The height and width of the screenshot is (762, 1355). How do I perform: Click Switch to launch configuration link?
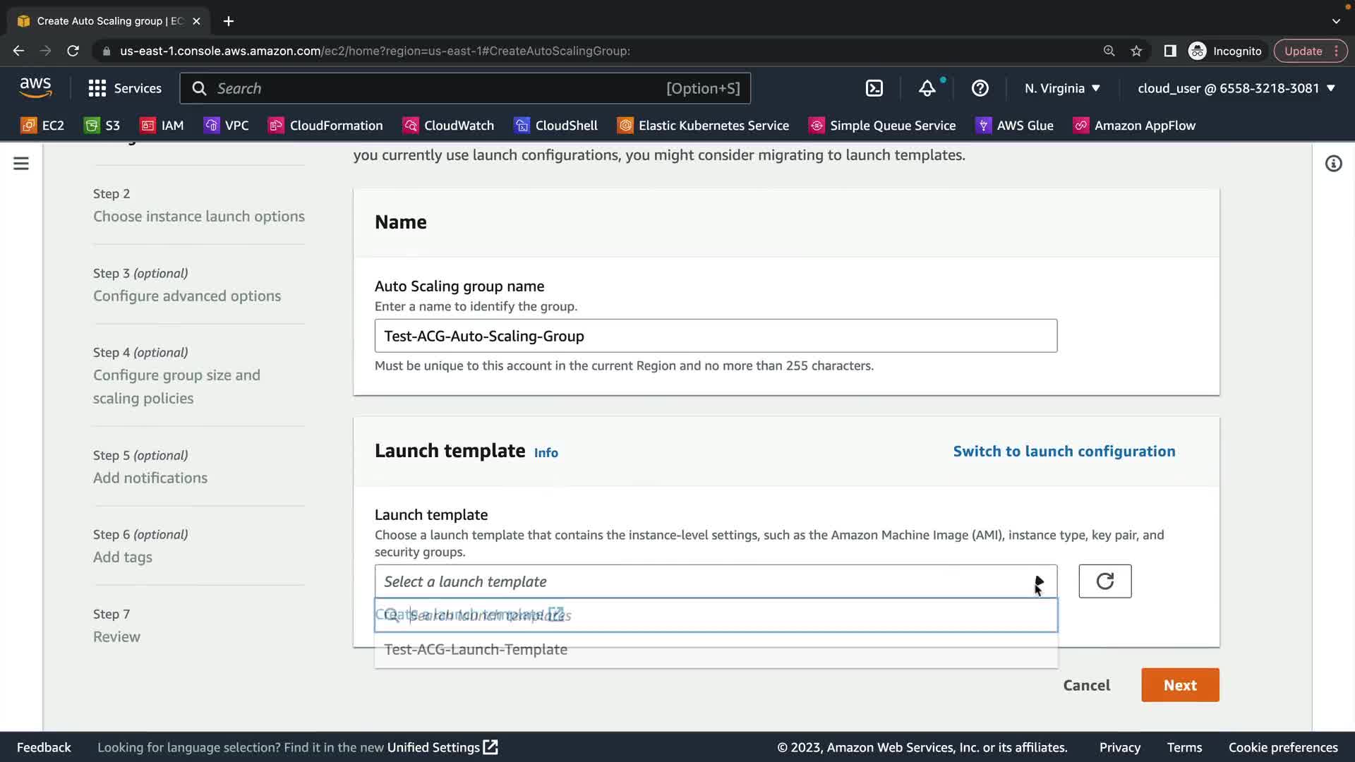1064,452
